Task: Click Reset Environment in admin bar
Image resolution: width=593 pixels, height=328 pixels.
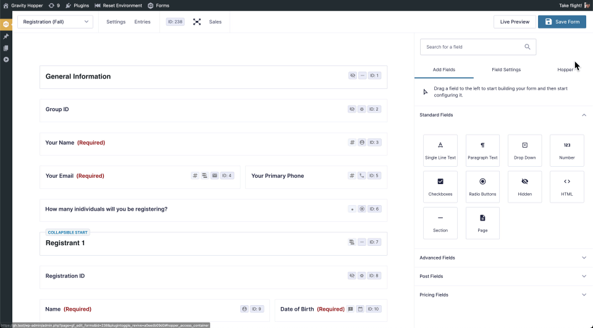Action: [119, 6]
